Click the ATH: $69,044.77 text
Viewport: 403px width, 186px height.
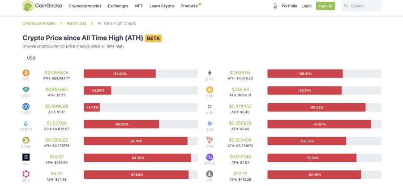coord(57,78)
